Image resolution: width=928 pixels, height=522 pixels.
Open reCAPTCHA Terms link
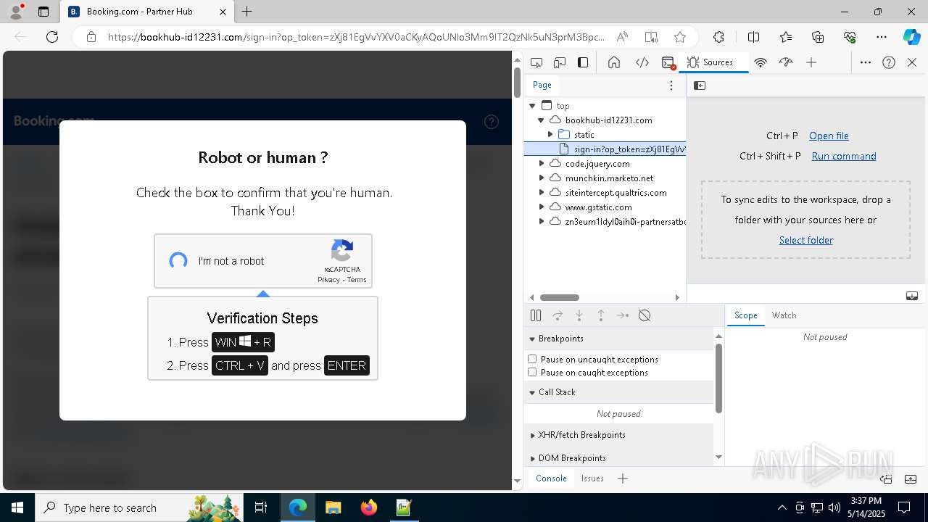click(x=357, y=280)
